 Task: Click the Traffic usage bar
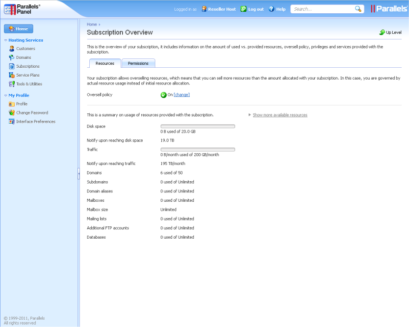point(198,150)
